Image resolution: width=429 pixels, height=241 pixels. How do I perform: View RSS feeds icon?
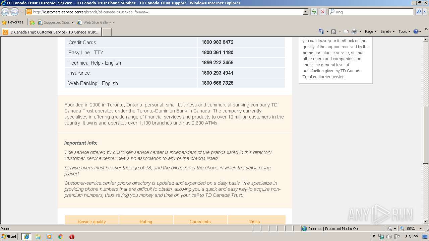point(333,31)
